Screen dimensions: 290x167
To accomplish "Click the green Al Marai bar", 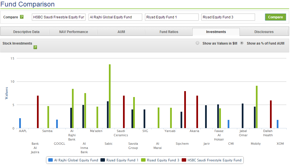I will pyautogui.click(x=159, y=118).
